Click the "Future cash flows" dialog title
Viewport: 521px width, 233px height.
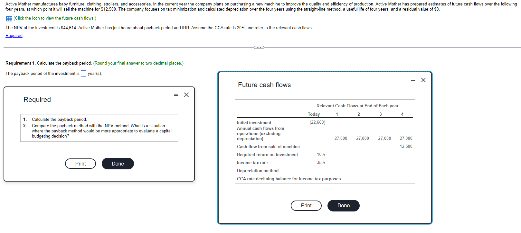click(264, 85)
